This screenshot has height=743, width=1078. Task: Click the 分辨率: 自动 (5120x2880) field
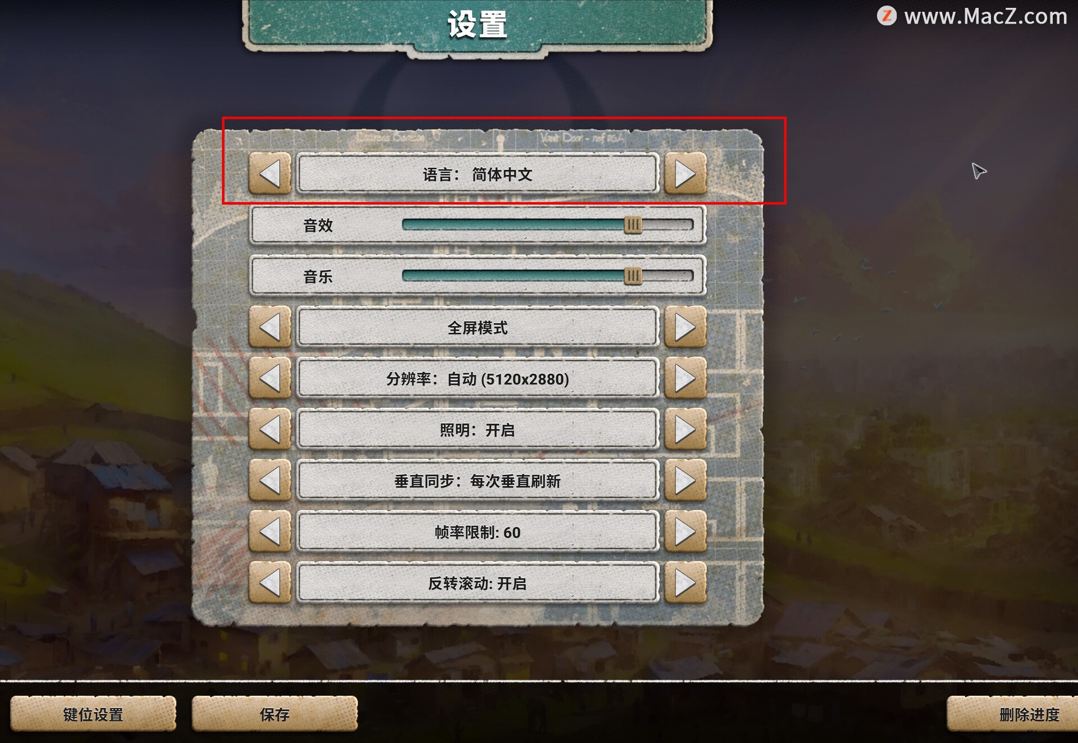(478, 379)
